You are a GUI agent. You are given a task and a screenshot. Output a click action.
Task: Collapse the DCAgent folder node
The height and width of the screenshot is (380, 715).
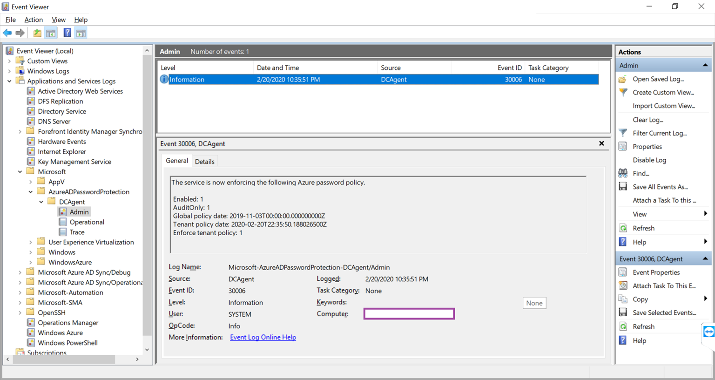pyautogui.click(x=41, y=202)
